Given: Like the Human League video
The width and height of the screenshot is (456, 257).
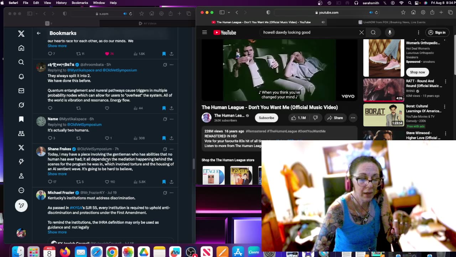Looking at the screenshot, I should click(x=299, y=118).
